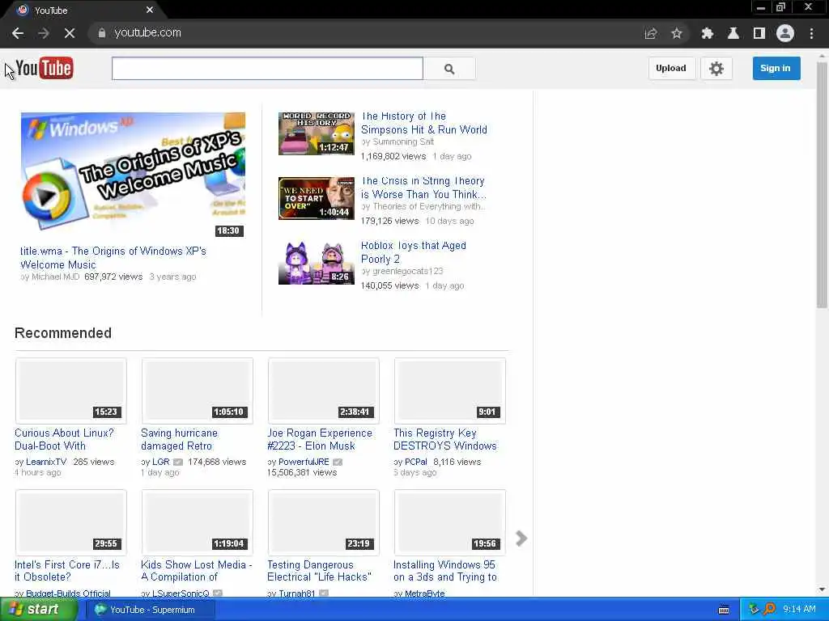Open 'Joe Rogan Experience #2223' title
829x621 pixels.
tap(319, 439)
